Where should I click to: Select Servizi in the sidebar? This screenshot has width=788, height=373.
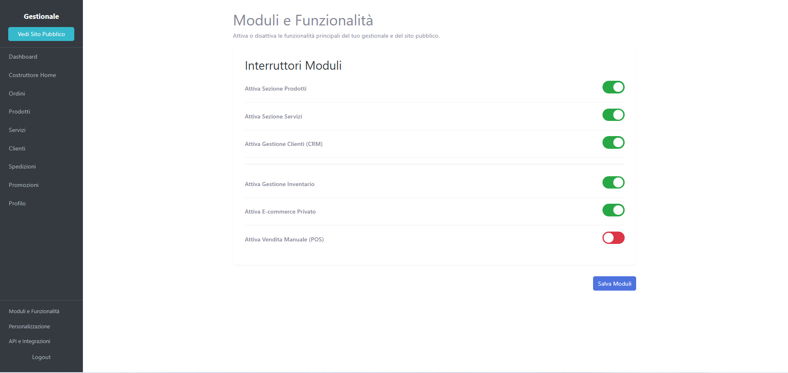(17, 130)
